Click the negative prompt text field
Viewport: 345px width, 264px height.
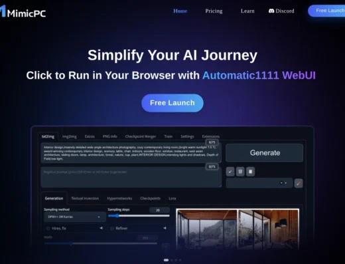(131, 178)
